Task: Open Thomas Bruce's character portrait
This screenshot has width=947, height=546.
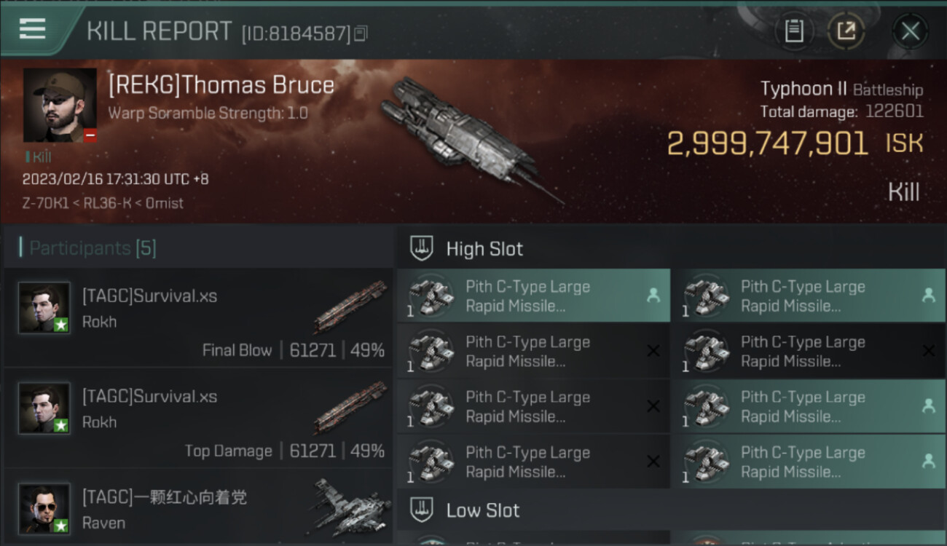Action: pyautogui.click(x=60, y=105)
